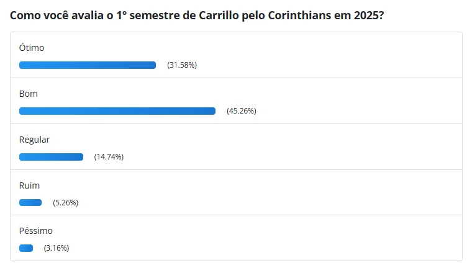Click the 3.16% percentage text
The width and height of the screenshot is (467, 268).
click(x=57, y=248)
